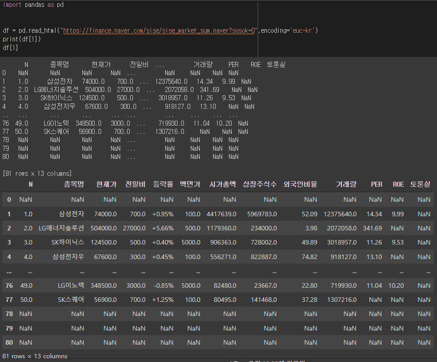Select 삼성전자우 cell in rendered table

click(68, 256)
